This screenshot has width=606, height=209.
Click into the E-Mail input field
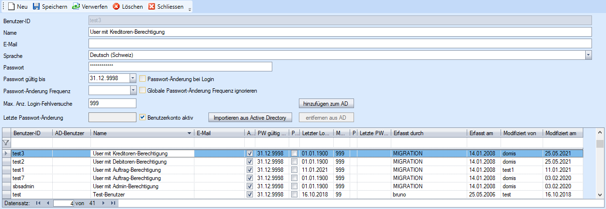pos(340,44)
